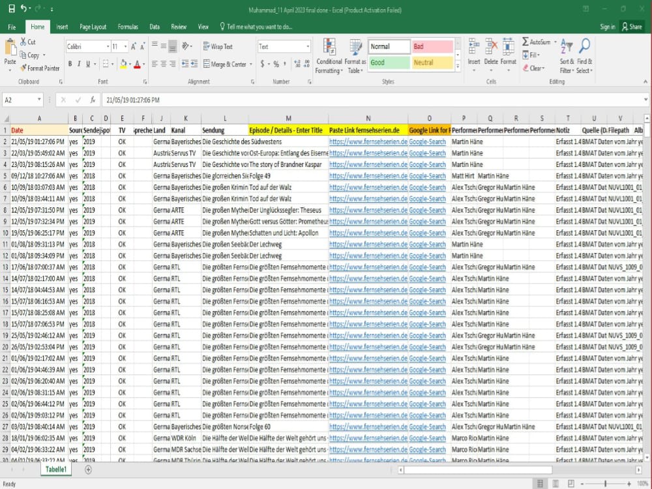The height and width of the screenshot is (489, 652).
Task: Apply Font Color red A icon
Action: coord(137,64)
